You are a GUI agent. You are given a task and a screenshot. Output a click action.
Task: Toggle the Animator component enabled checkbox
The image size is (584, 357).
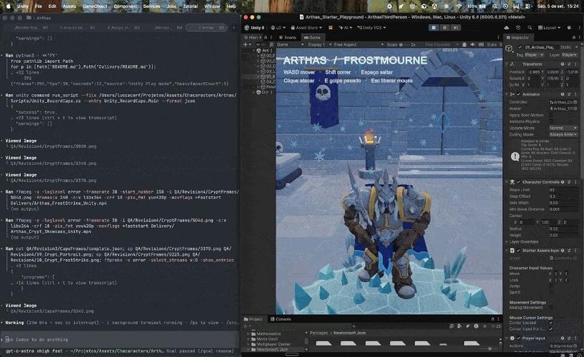point(518,94)
